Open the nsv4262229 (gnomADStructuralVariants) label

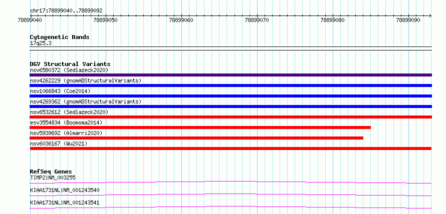pyautogui.click(x=86, y=80)
